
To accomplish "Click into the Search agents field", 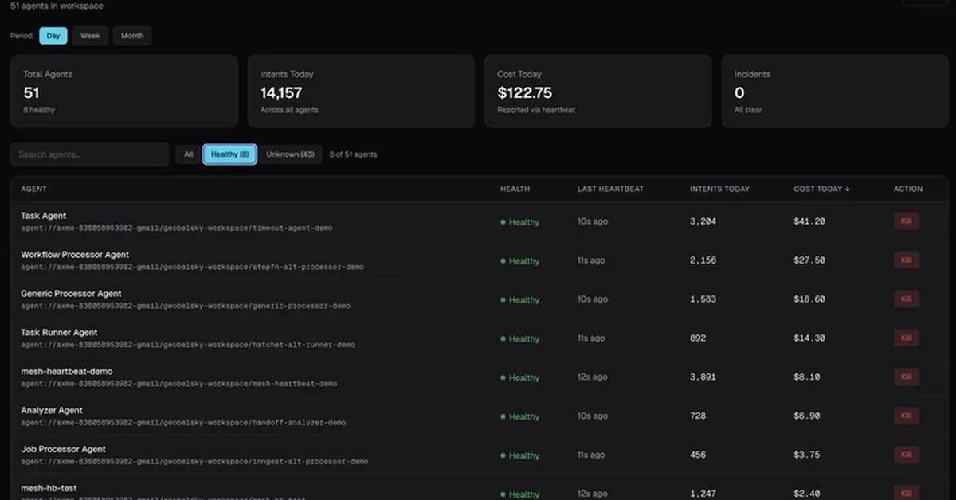I will (x=89, y=154).
